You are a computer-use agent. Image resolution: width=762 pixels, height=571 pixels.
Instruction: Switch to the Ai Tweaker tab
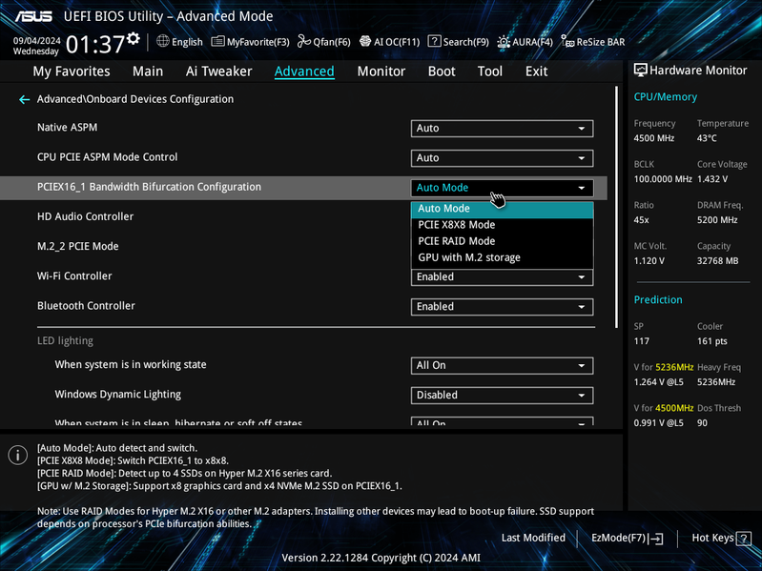pyautogui.click(x=218, y=71)
